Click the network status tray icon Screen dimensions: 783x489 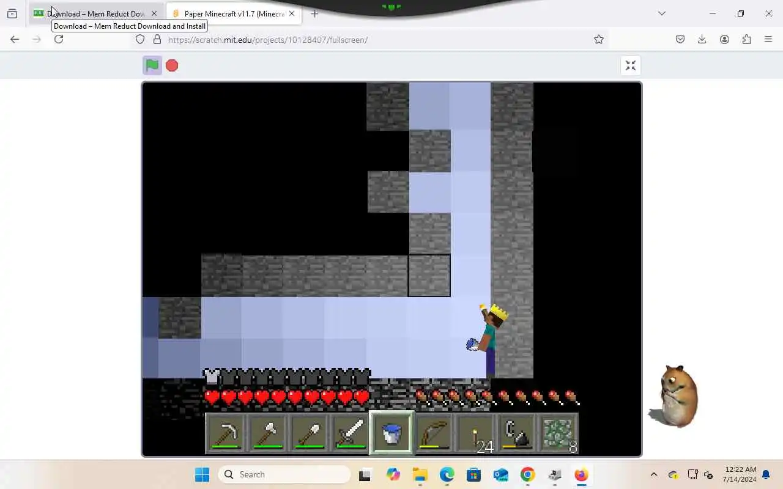[x=692, y=474]
